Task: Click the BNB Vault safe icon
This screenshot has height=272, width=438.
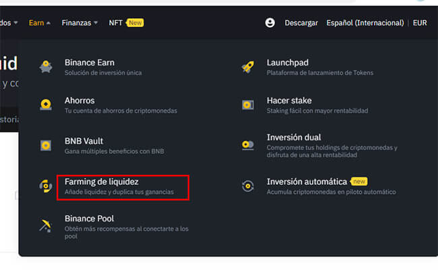Action: click(x=46, y=146)
